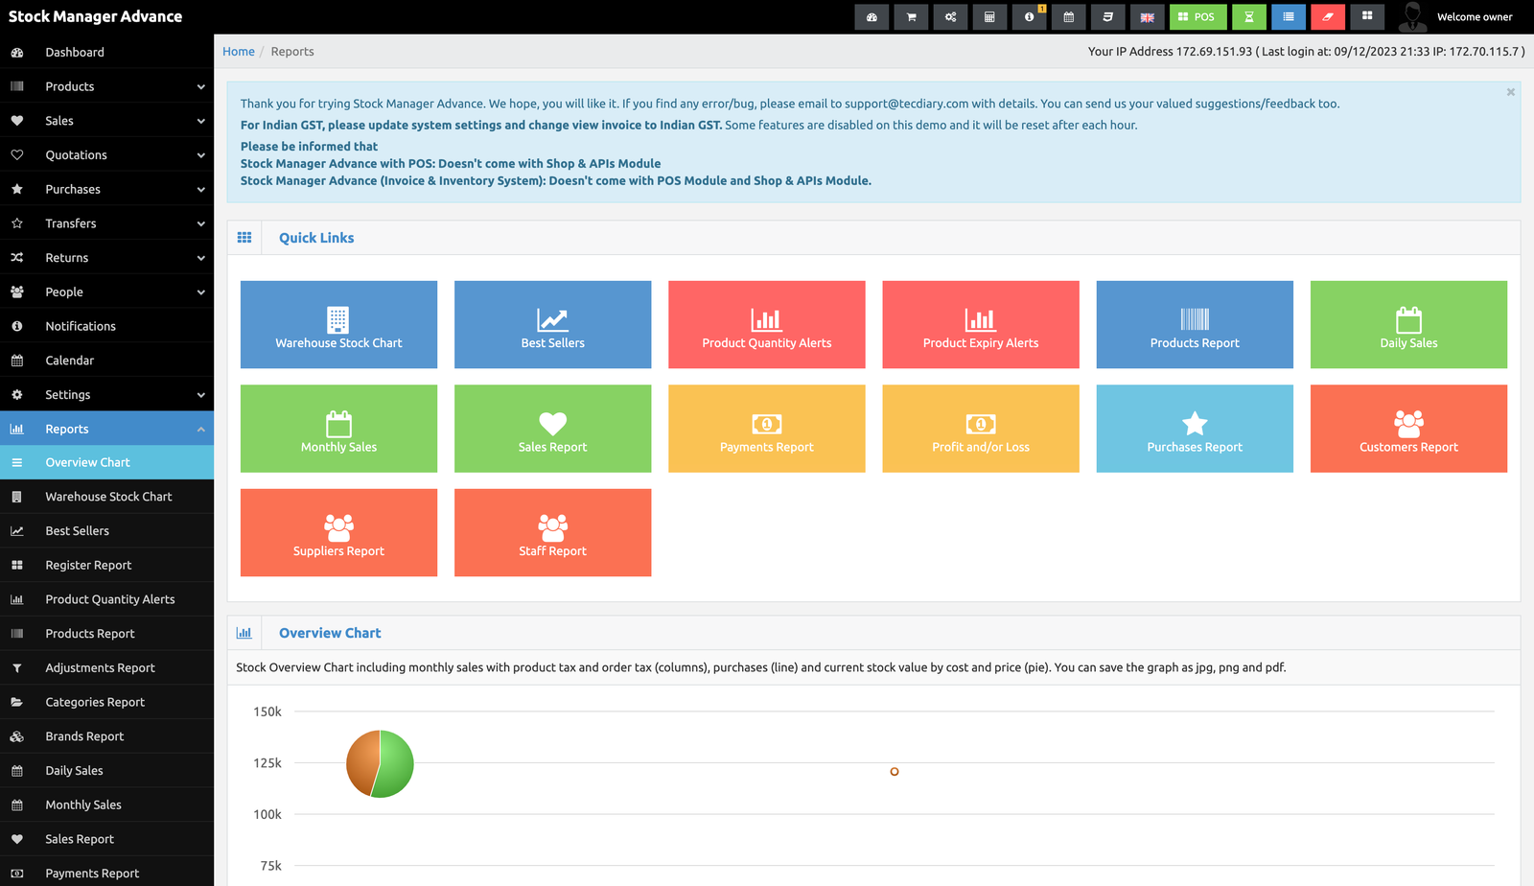This screenshot has height=886, width=1534.
Task: Click the orange purchases data point marker
Action: click(895, 772)
